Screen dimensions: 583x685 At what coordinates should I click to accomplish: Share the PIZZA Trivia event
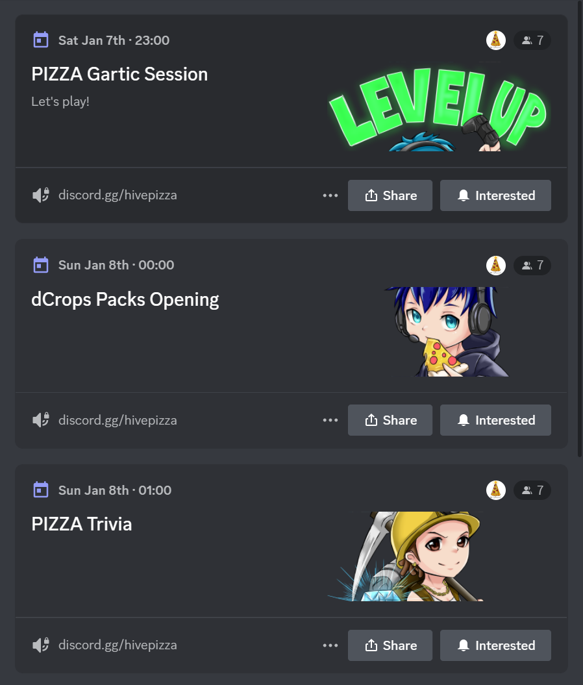pos(390,645)
